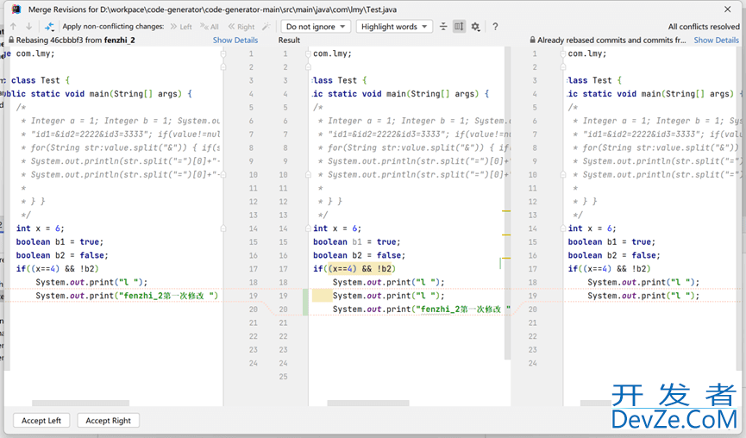Click 'boolean b1 = true;' in right pane
The height and width of the screenshot is (438, 746).
pos(611,242)
